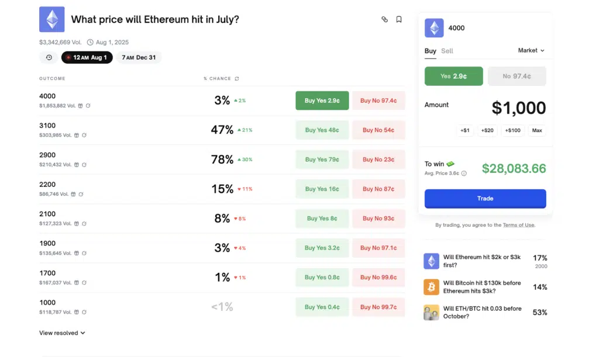Click Buy Yes 48¢ for 3100 outcome

point(322,130)
